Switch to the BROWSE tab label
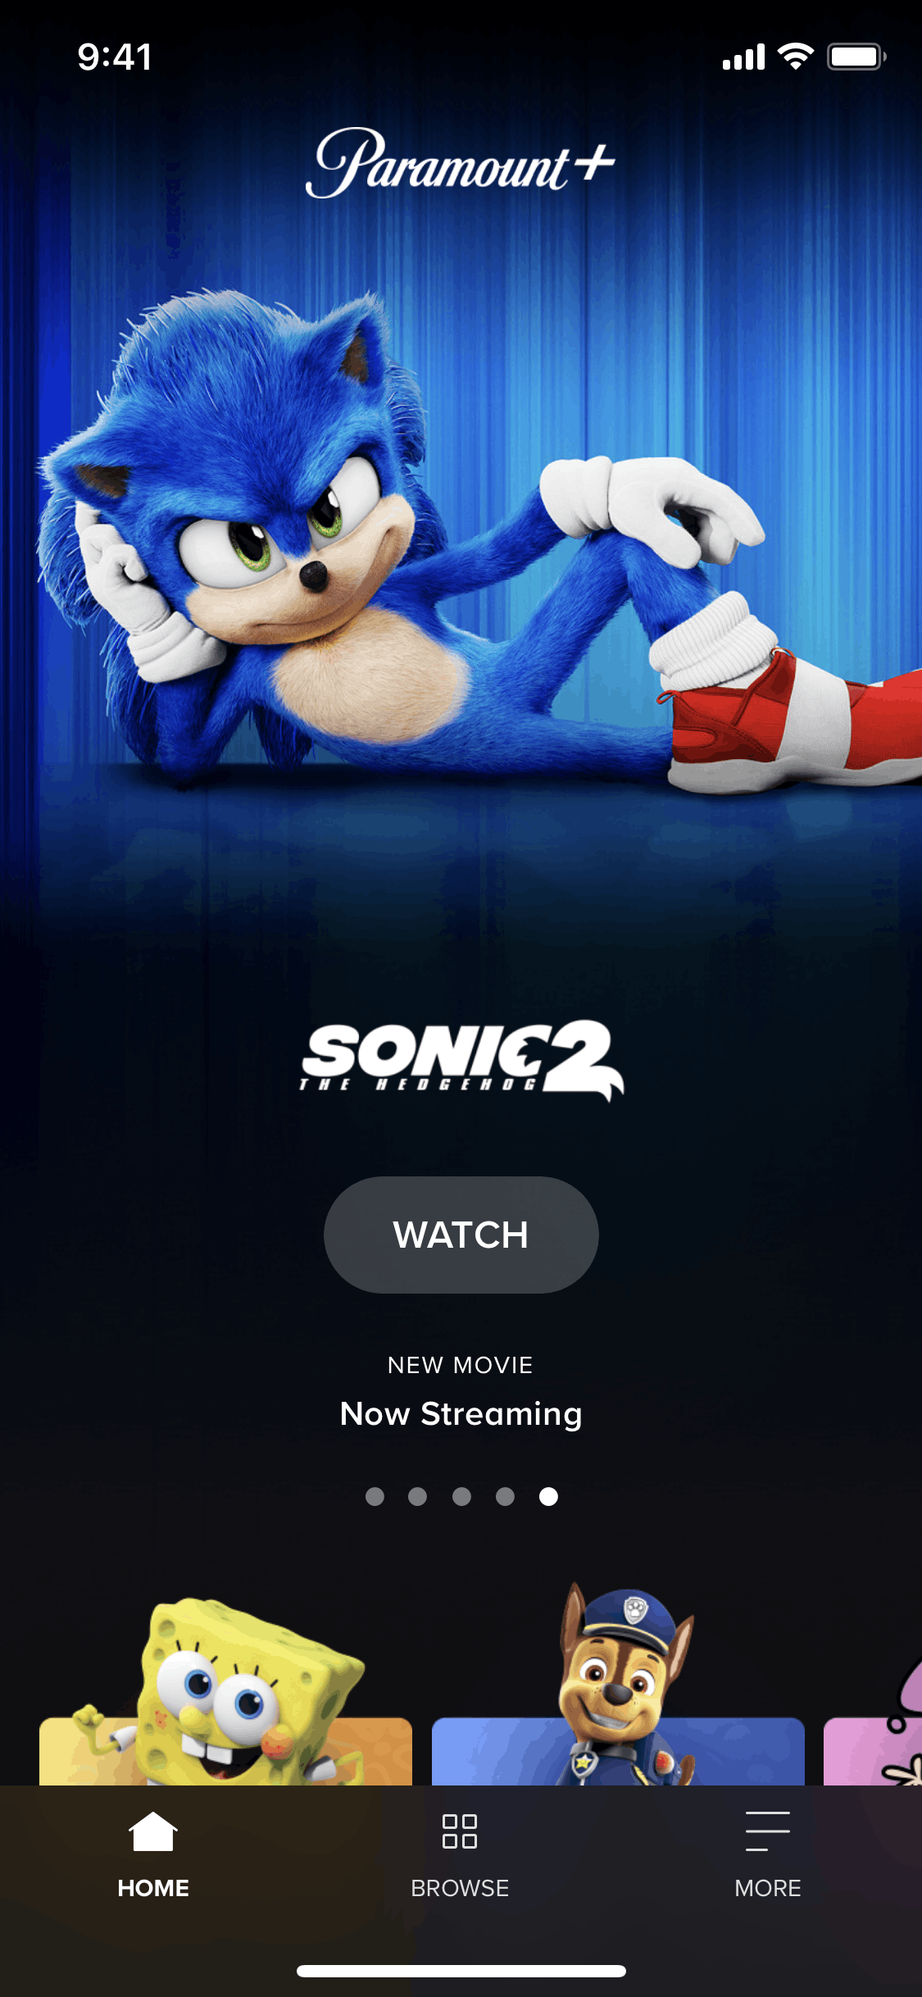Image resolution: width=922 pixels, height=1997 pixels. [x=460, y=1888]
